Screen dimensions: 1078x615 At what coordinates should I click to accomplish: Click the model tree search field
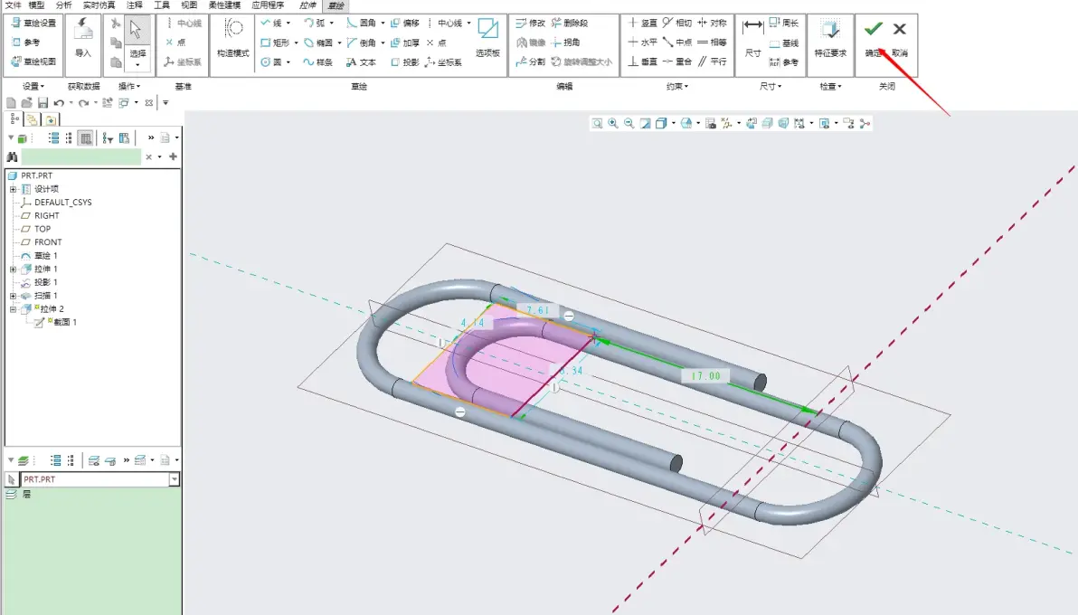pyautogui.click(x=81, y=156)
